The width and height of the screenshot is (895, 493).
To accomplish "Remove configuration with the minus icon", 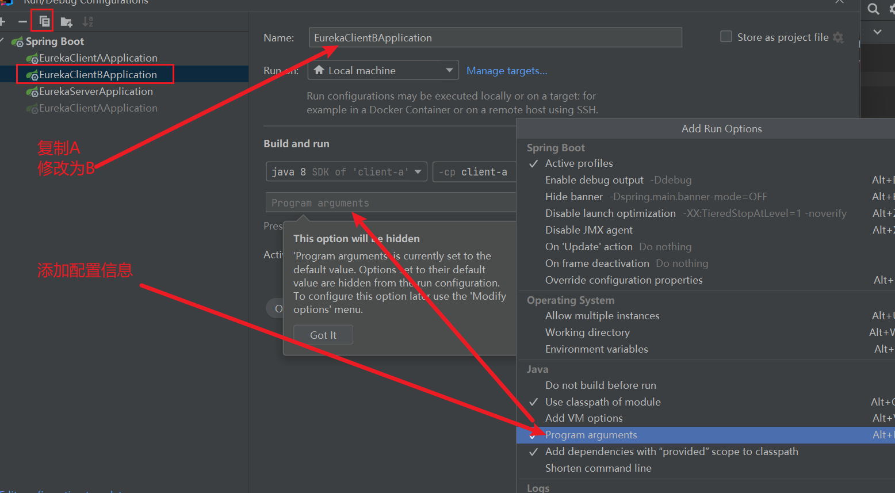I will [x=22, y=22].
